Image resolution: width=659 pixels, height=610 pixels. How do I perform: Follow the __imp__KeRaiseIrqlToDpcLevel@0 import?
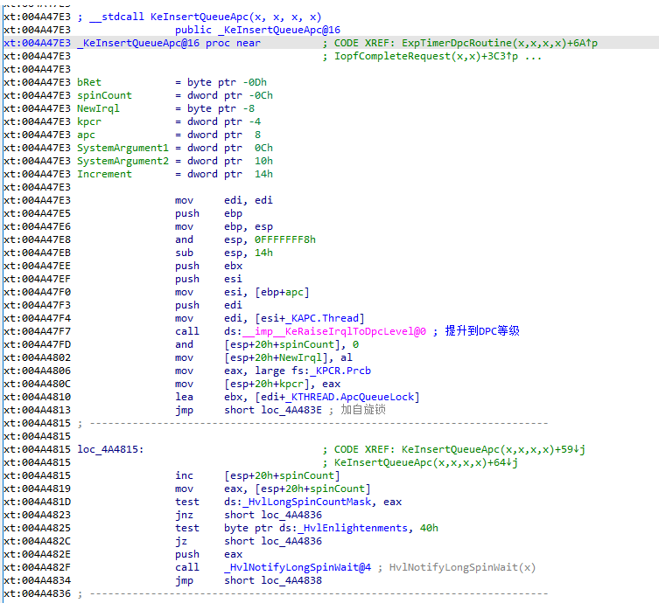coord(334,331)
